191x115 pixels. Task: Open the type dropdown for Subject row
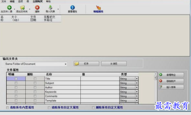pyautogui.click(x=137, y=83)
